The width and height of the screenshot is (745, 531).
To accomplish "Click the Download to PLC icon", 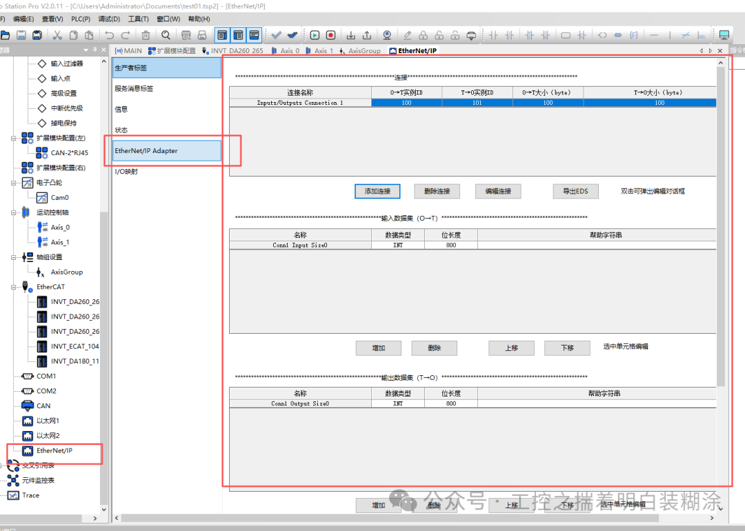I will [x=350, y=35].
